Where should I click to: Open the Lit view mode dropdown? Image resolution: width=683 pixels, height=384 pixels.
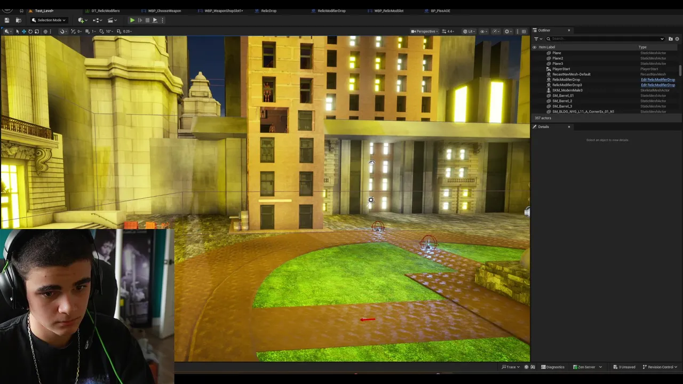tap(468, 31)
